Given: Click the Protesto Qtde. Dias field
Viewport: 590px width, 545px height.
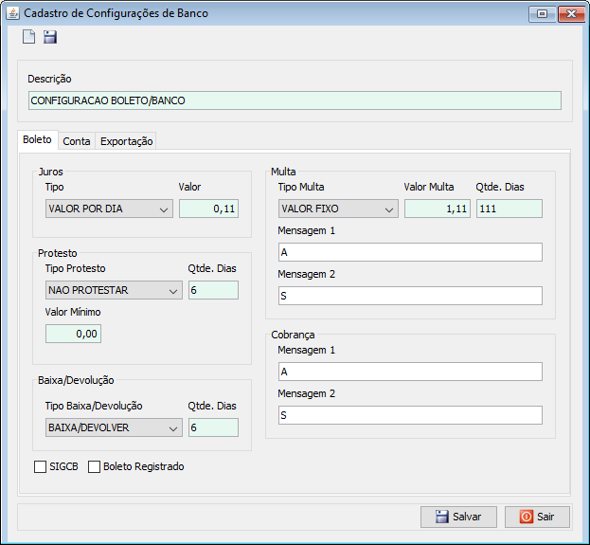Looking at the screenshot, I should [213, 290].
